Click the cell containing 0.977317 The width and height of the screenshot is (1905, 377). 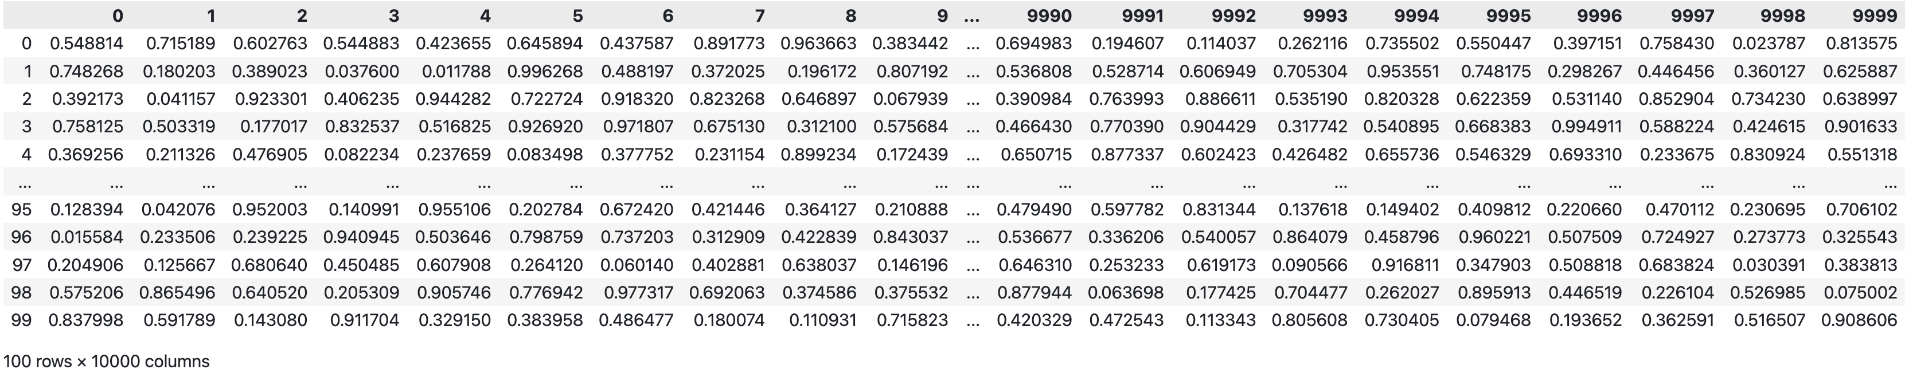coord(638,293)
